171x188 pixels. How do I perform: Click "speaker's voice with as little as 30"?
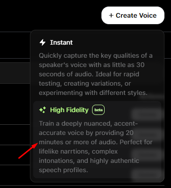pos(92,65)
